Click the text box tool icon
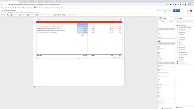Image resolution: width=194 pixels, height=109 pixels. point(58,15)
